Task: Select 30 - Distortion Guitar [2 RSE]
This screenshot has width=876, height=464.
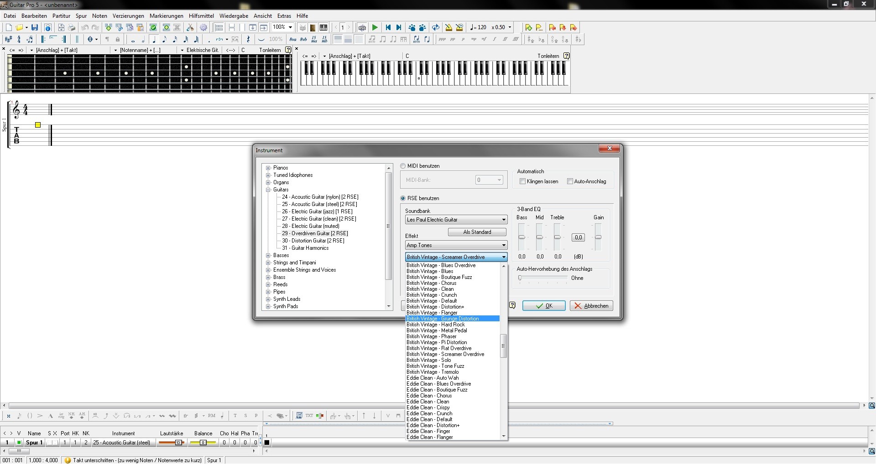Action: [x=313, y=241]
